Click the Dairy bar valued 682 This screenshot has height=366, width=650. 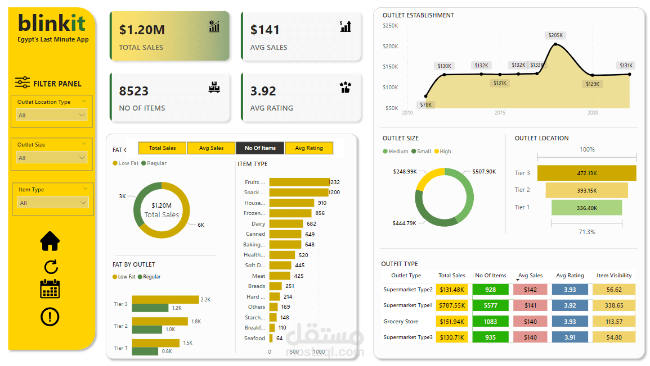(x=286, y=224)
